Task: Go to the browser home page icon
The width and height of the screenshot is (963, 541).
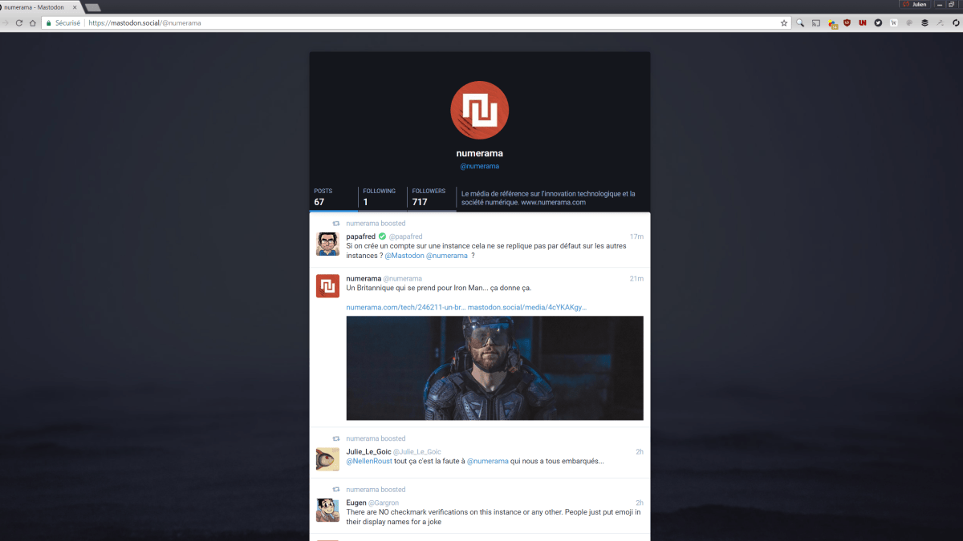Action: [33, 23]
